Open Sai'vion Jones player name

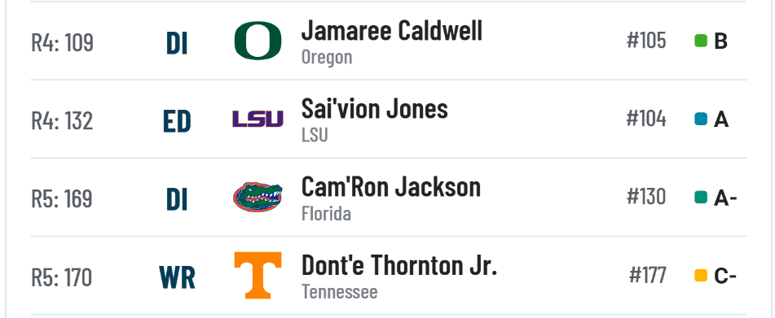coord(375,109)
